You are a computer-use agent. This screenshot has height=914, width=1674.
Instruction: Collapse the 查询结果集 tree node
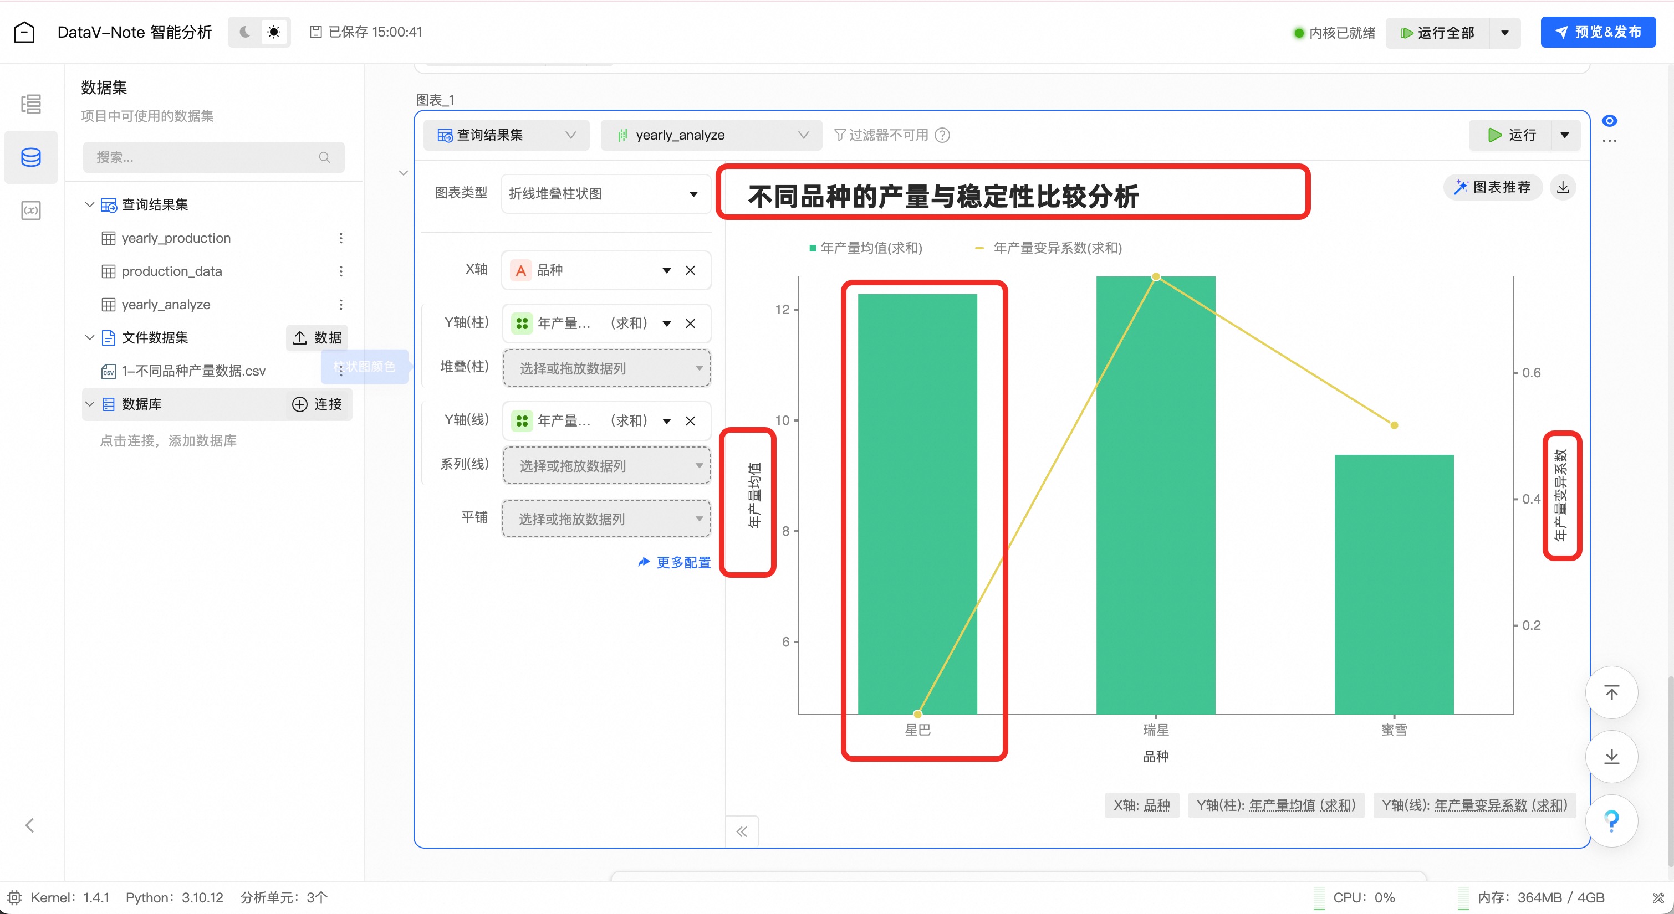(90, 204)
